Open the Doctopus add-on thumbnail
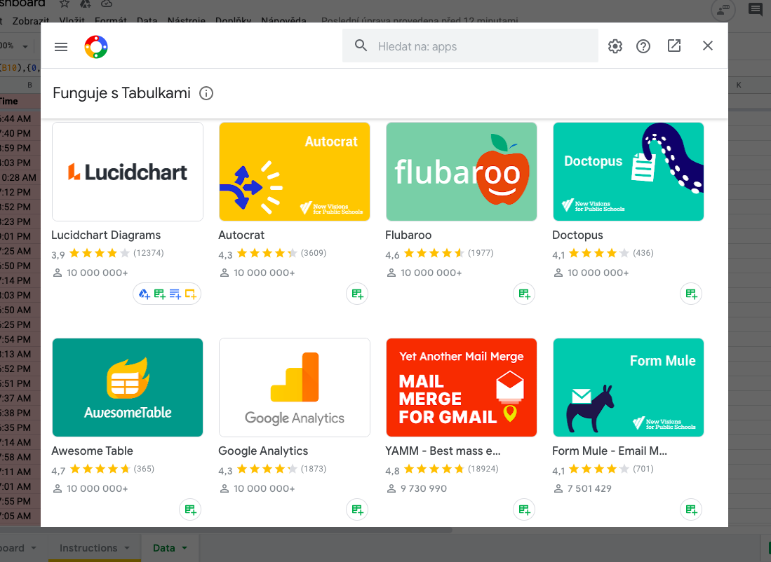This screenshot has height=562, width=771. coord(629,172)
